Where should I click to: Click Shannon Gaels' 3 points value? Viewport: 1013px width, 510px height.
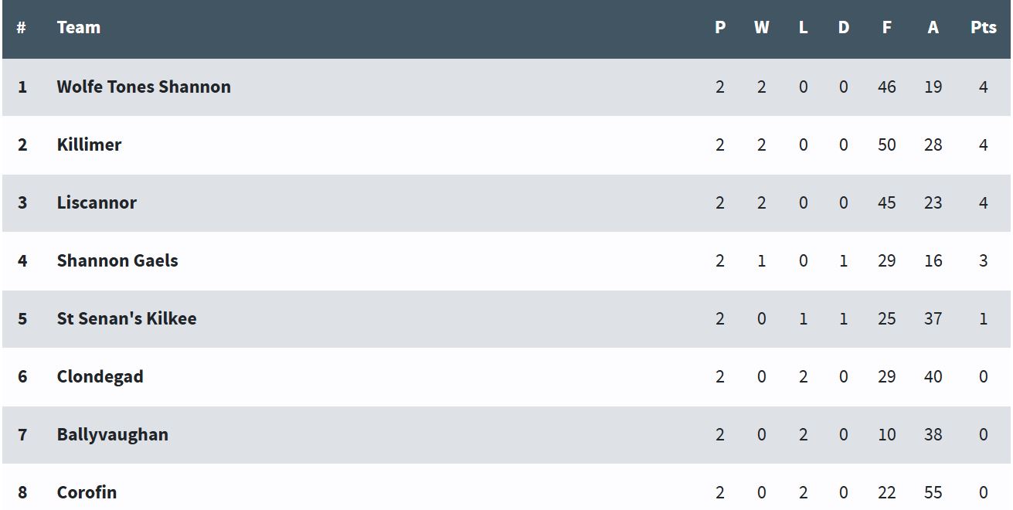[x=983, y=260]
